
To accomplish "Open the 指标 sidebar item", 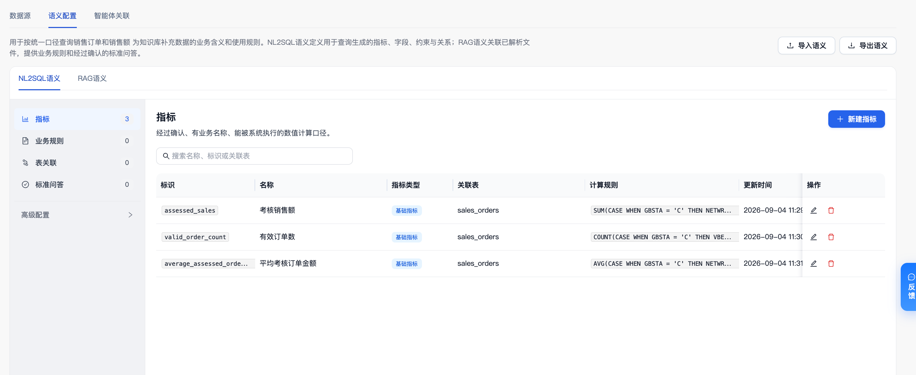I will pyautogui.click(x=77, y=119).
